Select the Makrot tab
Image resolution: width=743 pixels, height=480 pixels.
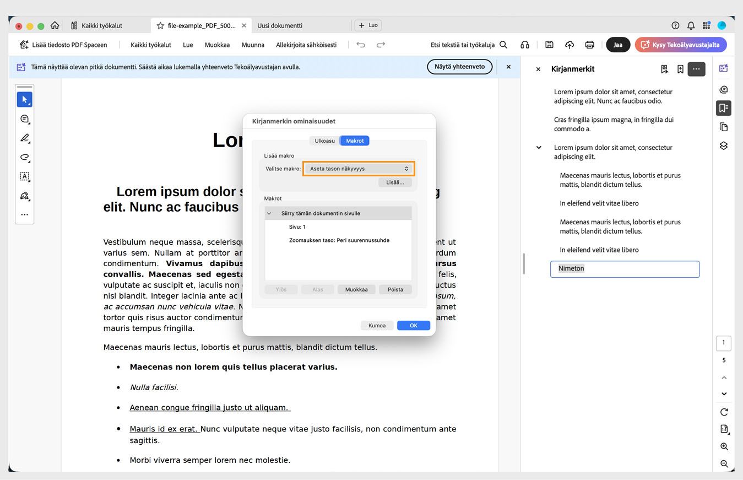(355, 141)
